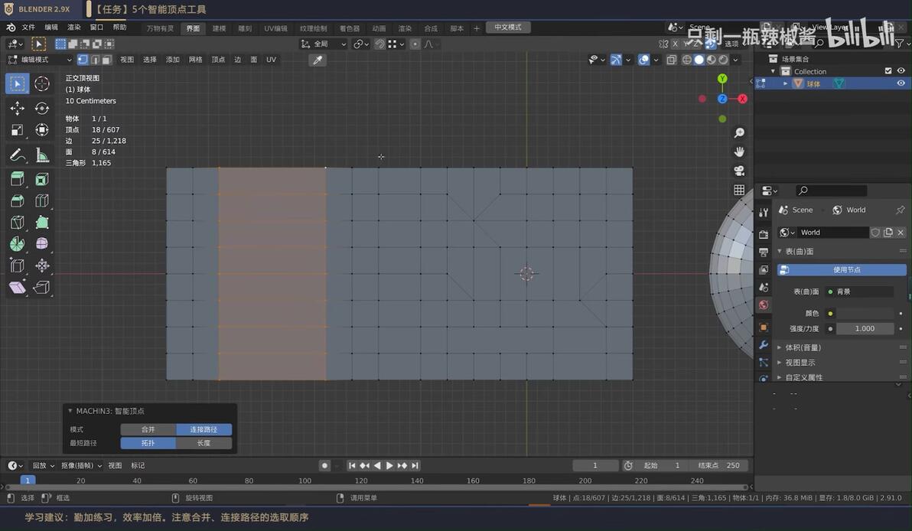Activate the Rotate tool

click(42, 108)
